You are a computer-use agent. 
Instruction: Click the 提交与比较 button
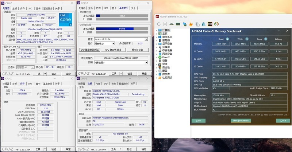tap(138, 50)
